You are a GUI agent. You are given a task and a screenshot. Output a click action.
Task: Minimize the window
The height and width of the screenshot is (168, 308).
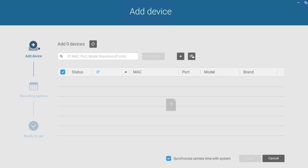[298, 3]
